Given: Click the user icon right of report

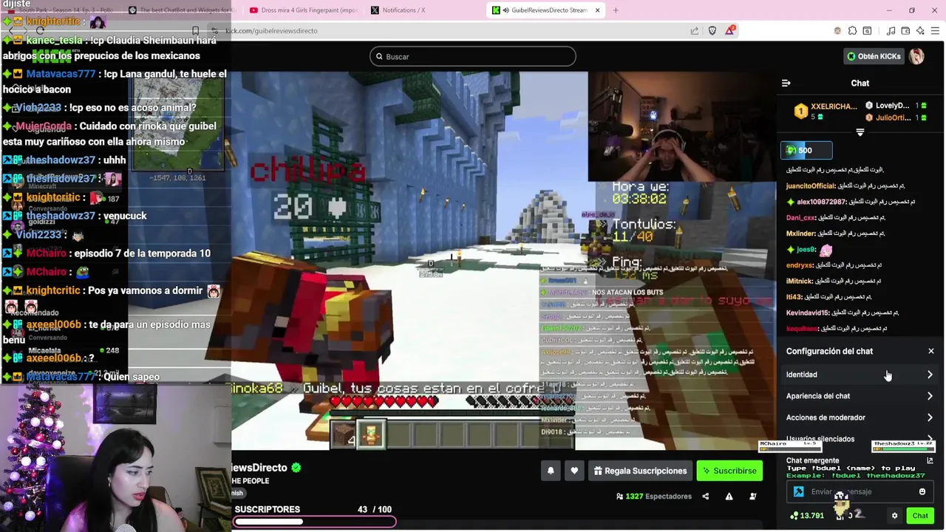Looking at the screenshot, I should (x=752, y=497).
